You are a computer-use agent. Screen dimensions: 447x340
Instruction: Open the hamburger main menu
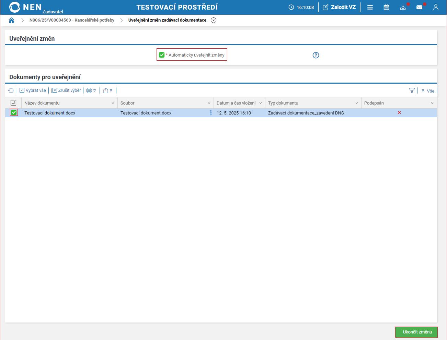pyautogui.click(x=370, y=7)
